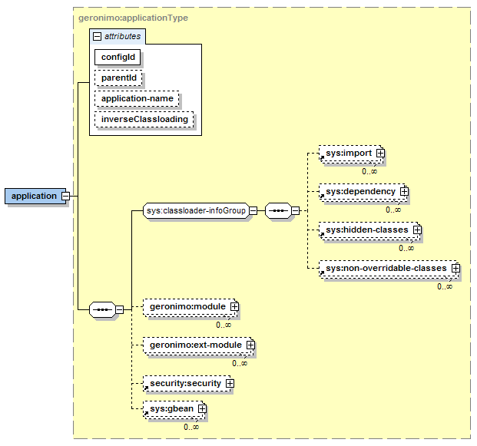Select the inverseClassloading attribute
477x446 pixels.
(x=144, y=119)
